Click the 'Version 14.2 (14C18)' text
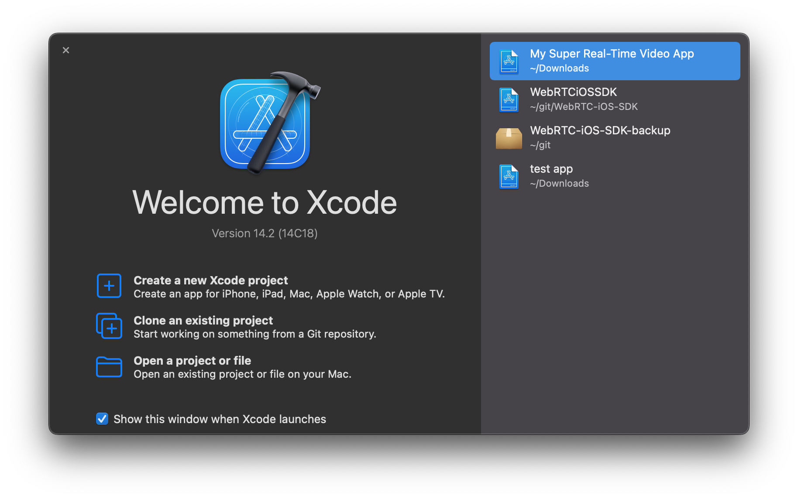The image size is (798, 499). click(265, 233)
